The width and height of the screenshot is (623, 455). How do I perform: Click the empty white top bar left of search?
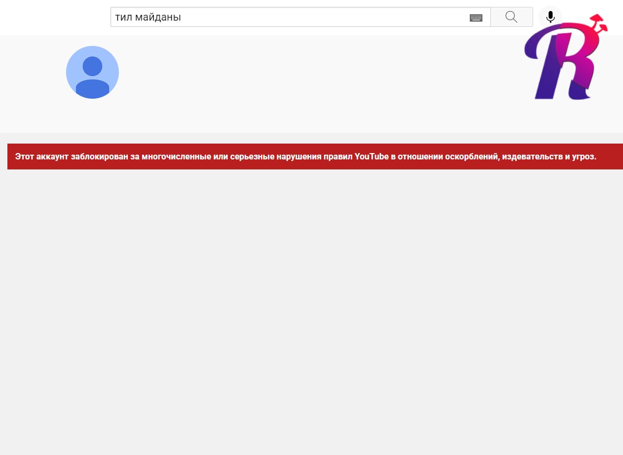[53, 17]
